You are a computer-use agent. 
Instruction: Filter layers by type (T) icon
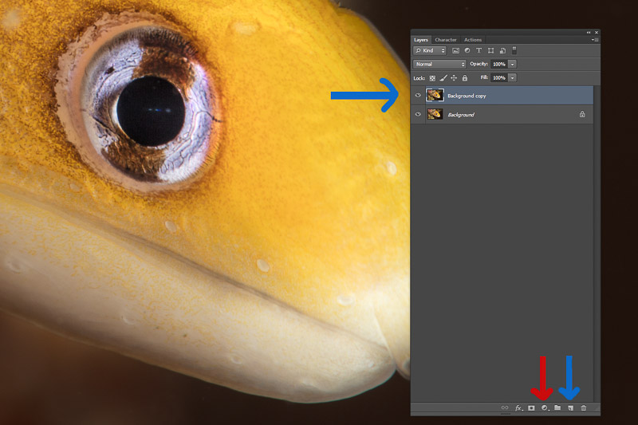point(478,50)
